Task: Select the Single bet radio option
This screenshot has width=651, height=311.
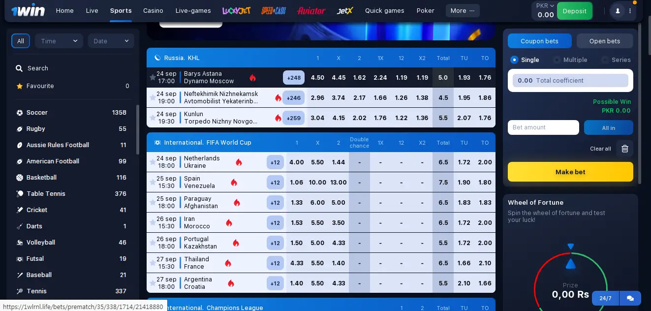Action: point(515,60)
